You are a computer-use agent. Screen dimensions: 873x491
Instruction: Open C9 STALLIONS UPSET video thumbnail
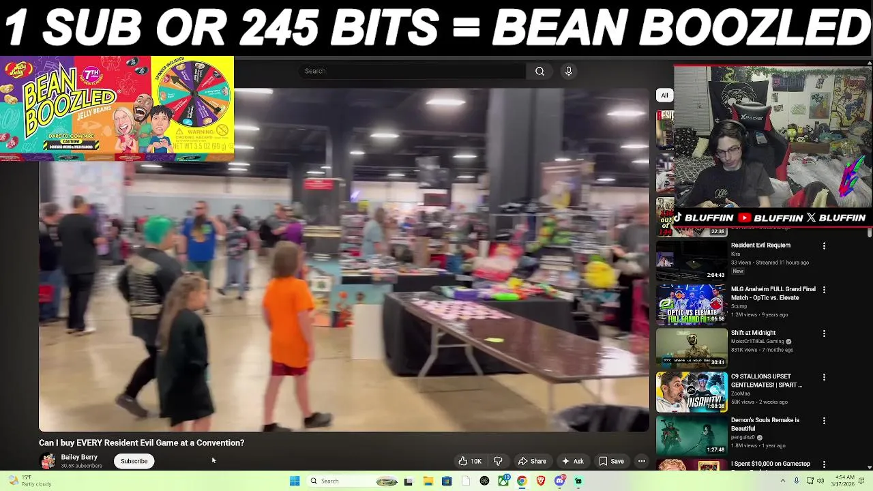tap(692, 391)
